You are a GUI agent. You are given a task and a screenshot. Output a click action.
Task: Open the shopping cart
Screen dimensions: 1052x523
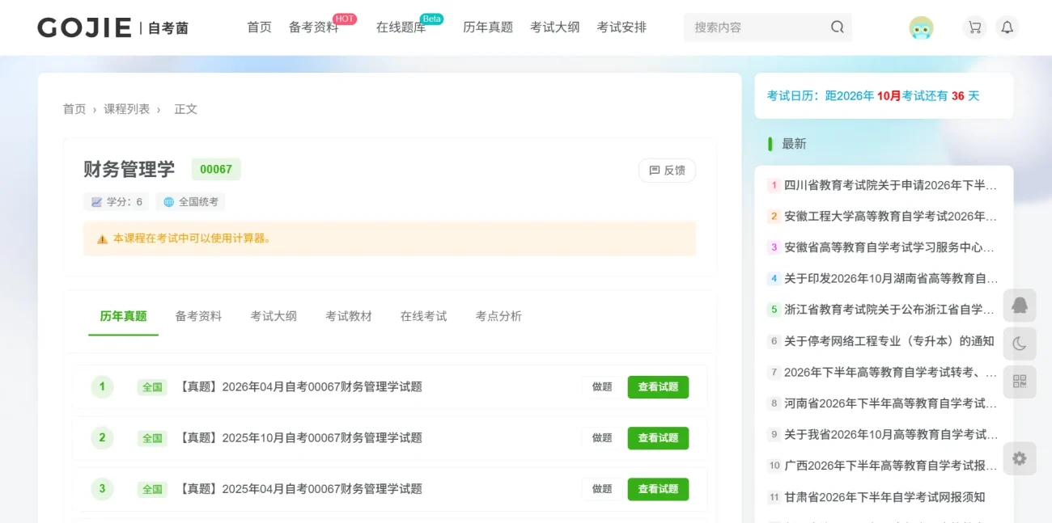tap(974, 27)
